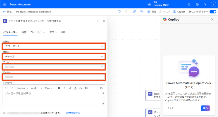Run the flow checker stethoscope
The width and height of the screenshot is (218, 117).
coord(141,12)
